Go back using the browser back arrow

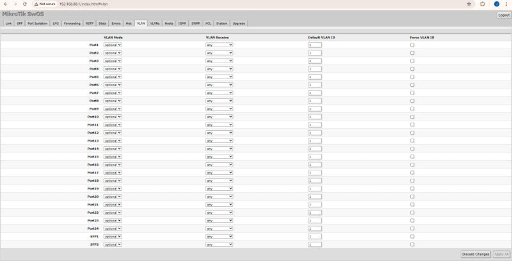click(6, 4)
